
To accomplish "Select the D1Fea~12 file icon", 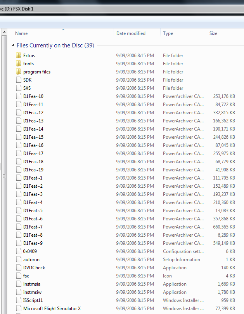I will click(19, 113).
